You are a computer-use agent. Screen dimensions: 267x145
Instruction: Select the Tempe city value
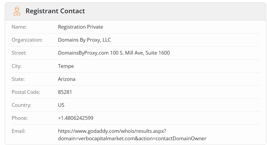66,66
